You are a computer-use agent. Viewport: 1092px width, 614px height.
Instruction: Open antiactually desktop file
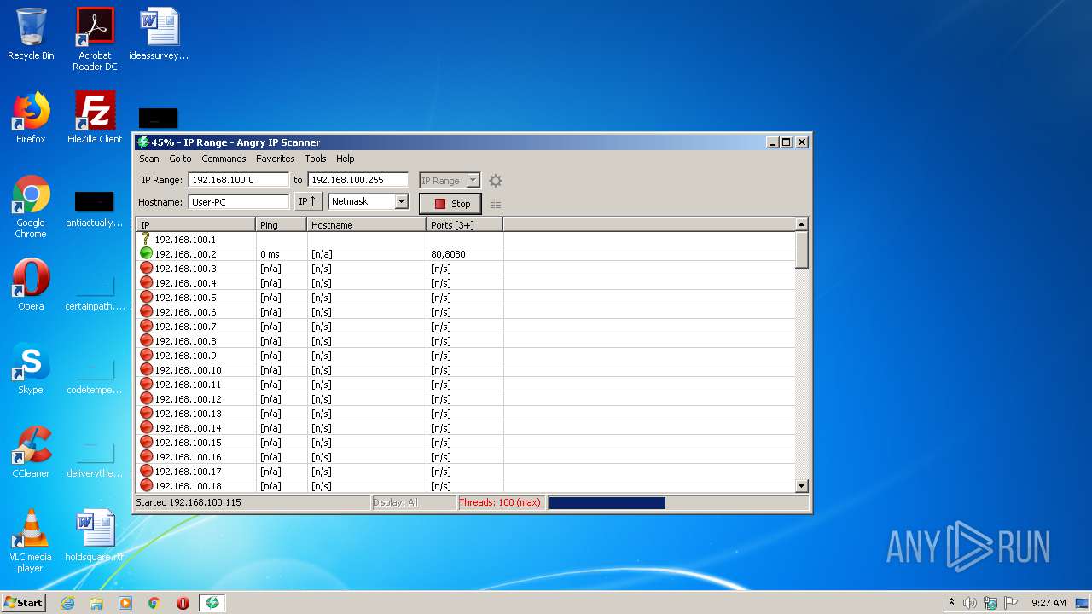pyautogui.click(x=95, y=208)
